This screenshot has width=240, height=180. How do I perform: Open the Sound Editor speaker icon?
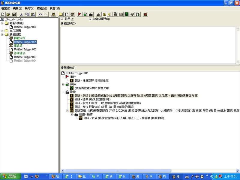click(x=109, y=14)
